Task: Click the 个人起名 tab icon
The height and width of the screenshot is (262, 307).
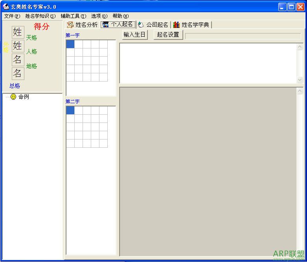Action: [x=106, y=24]
